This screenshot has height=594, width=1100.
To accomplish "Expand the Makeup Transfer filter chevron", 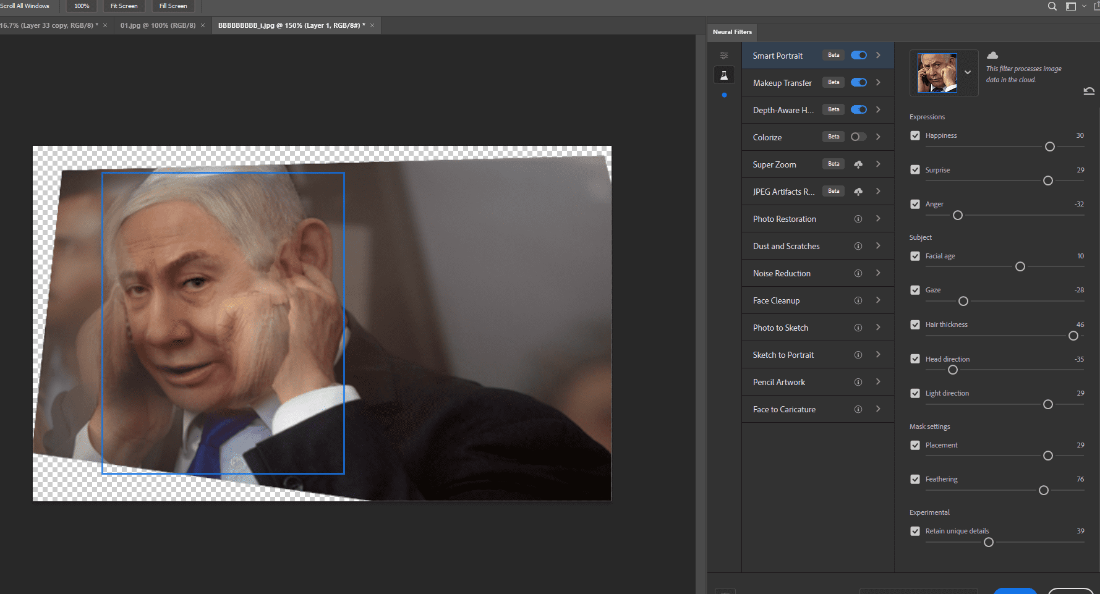I will pos(878,82).
